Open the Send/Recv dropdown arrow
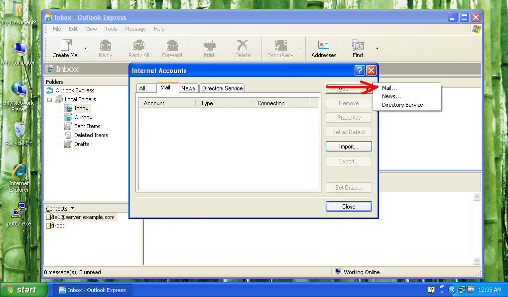This screenshot has height=297, width=508. coord(300,49)
